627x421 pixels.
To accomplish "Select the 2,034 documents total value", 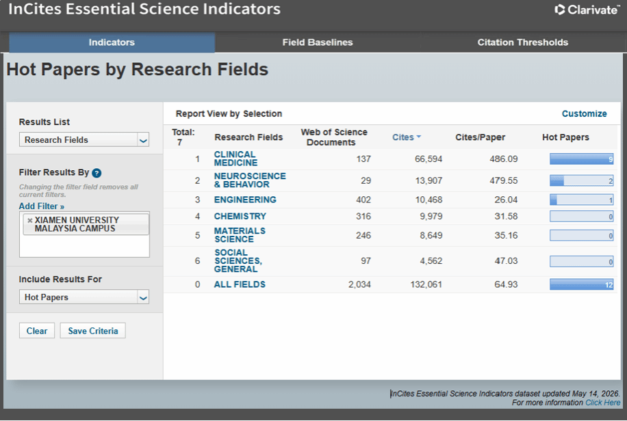I will tap(359, 285).
